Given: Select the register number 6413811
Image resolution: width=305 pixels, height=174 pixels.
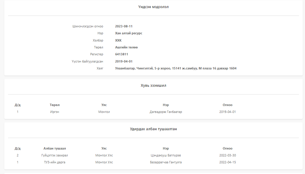Looking at the screenshot, I should point(121,54).
